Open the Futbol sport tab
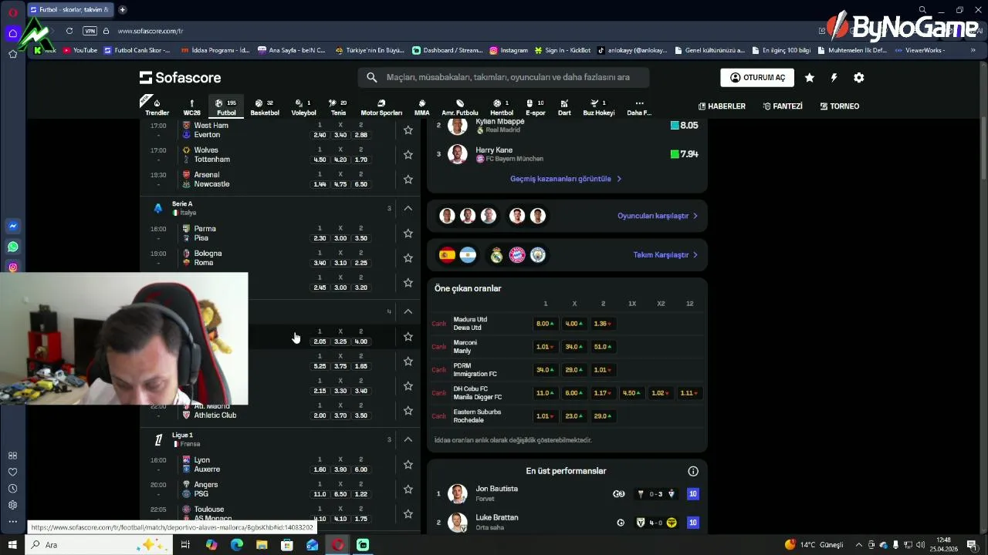The image size is (988, 555). [x=226, y=107]
